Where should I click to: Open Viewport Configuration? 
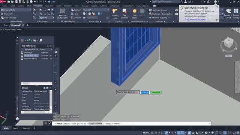tap(63, 14)
